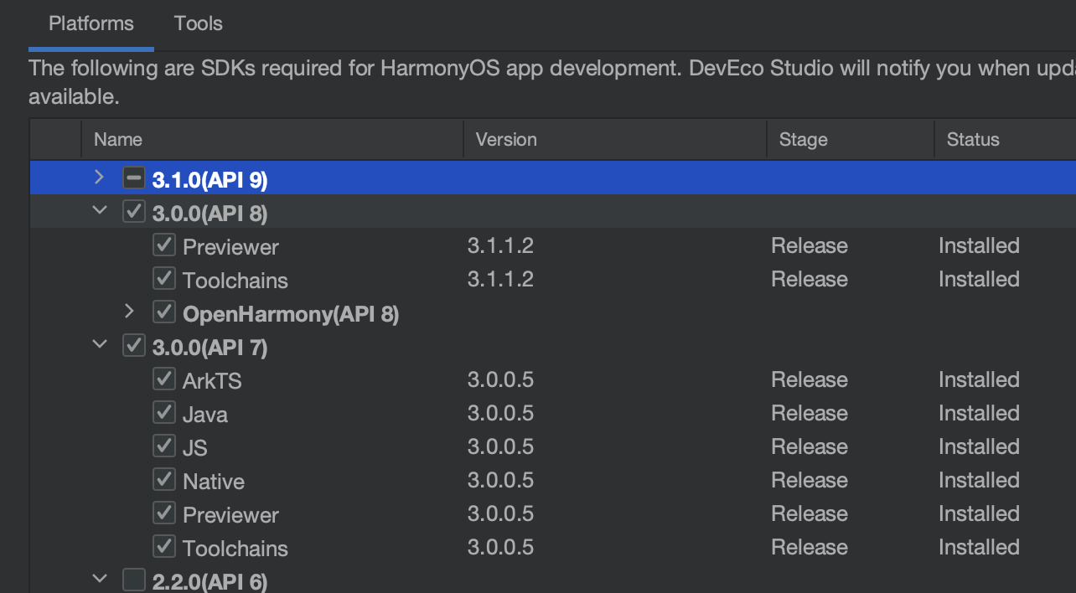The height and width of the screenshot is (593, 1076).
Task: Click version "3.0.0.5" in the JS row
Action: tap(500, 446)
